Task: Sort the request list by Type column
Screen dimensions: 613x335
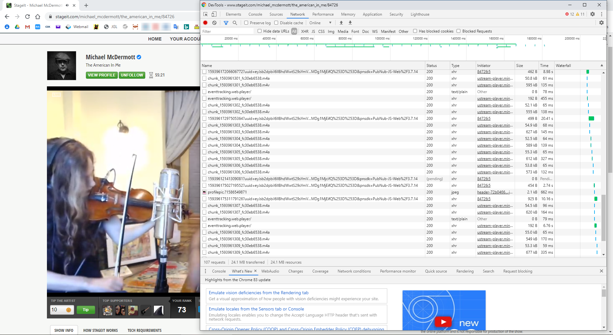Action: coord(463,66)
